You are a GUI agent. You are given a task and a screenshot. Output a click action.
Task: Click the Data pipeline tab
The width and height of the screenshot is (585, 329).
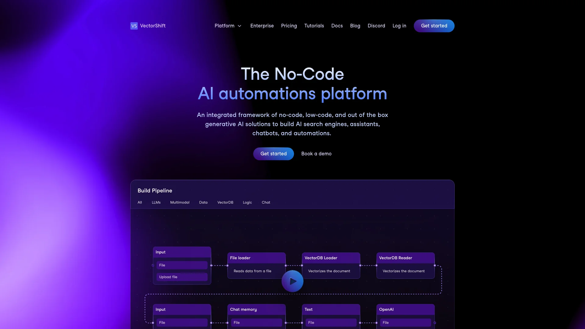tap(203, 203)
